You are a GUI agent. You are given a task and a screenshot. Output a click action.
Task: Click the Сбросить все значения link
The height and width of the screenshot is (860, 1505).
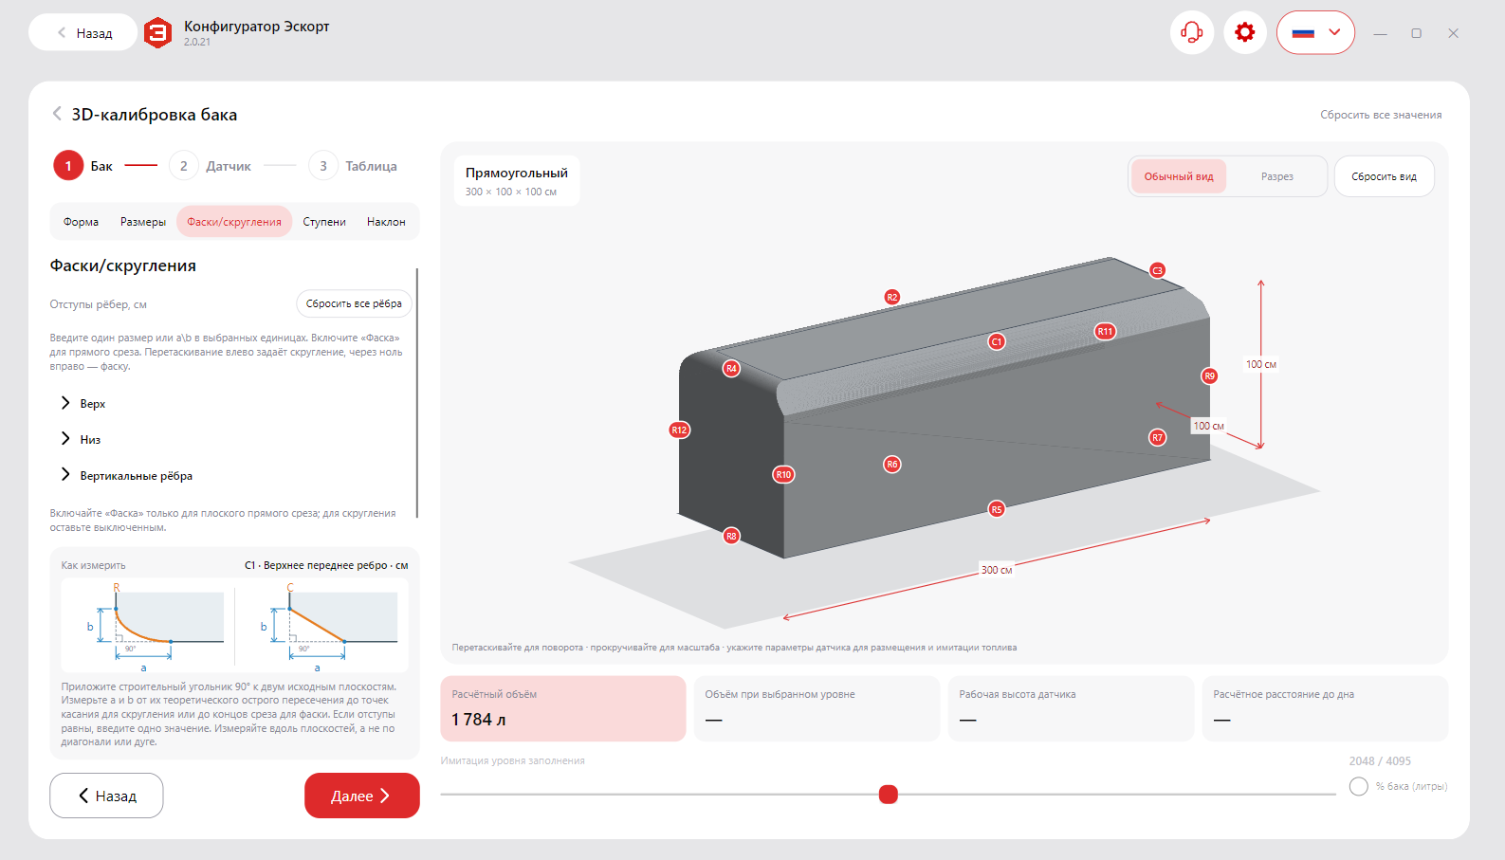click(1381, 115)
